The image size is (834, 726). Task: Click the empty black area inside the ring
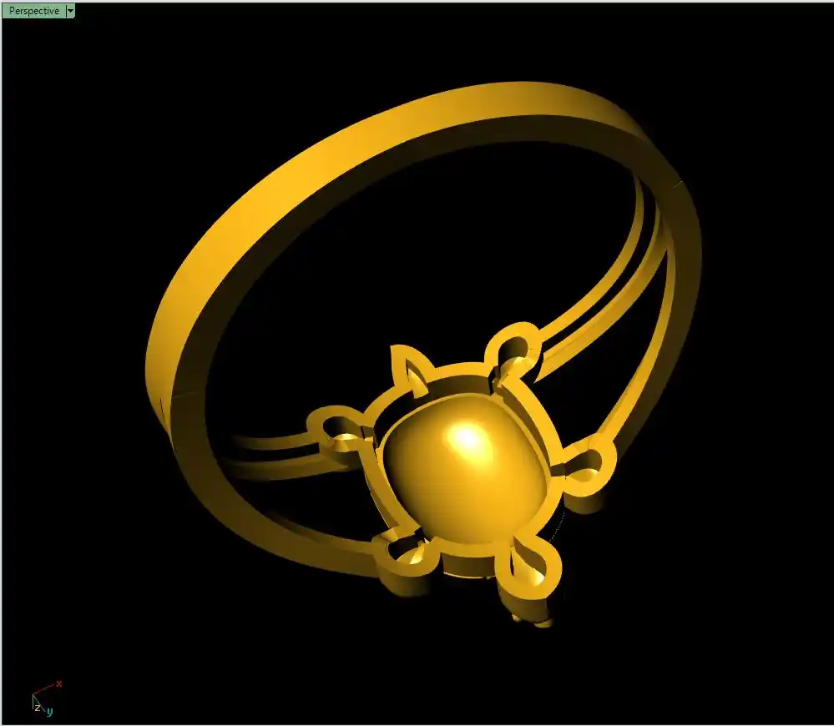417,250
